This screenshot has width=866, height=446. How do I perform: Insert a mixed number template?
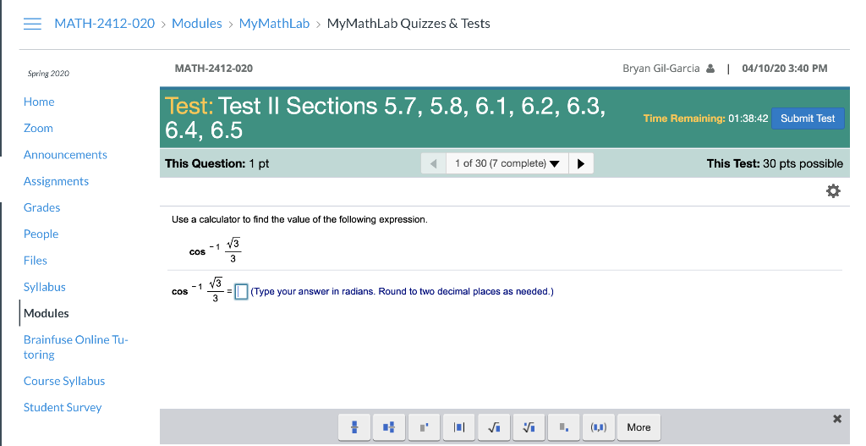(389, 427)
